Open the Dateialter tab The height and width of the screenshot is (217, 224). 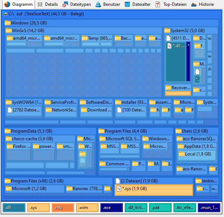pos(137,4)
